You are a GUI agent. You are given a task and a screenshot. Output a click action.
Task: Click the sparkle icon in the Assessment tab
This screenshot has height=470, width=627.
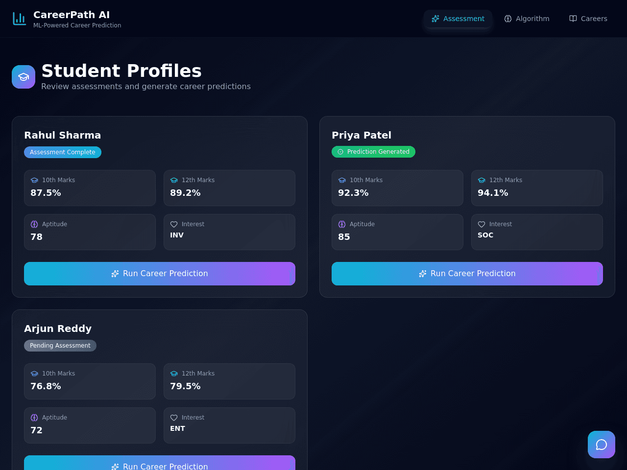click(x=435, y=19)
